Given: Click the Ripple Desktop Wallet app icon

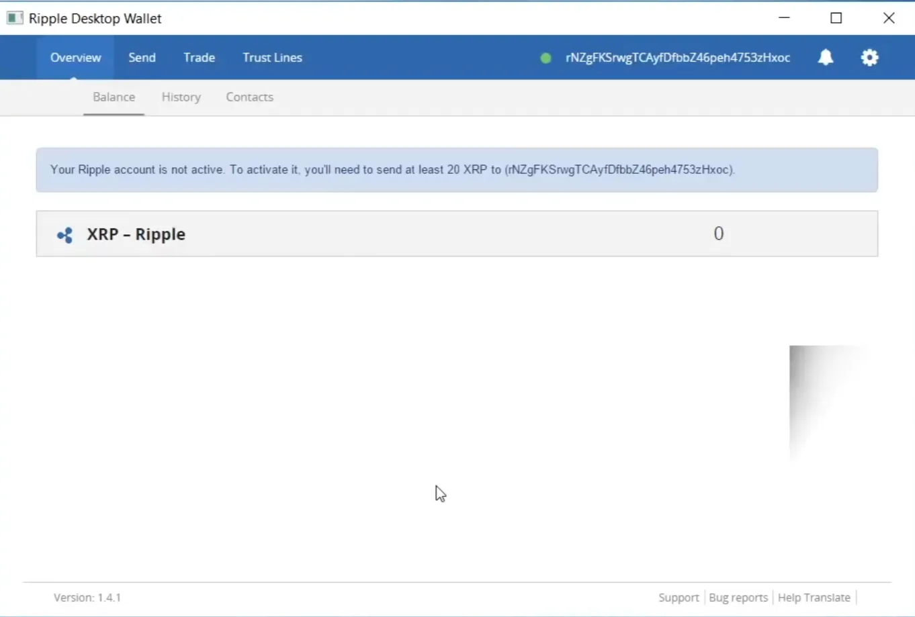Looking at the screenshot, I should tap(15, 18).
